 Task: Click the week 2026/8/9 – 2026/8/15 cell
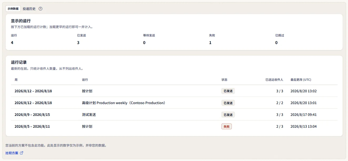32,115
